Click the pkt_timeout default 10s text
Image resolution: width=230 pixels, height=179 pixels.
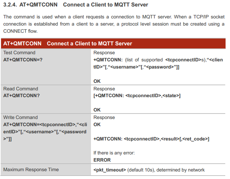[x=149, y=170]
